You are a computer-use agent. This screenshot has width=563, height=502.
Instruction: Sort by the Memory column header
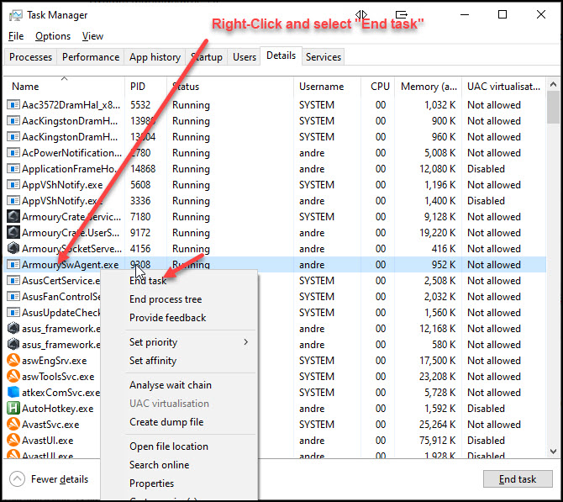tap(429, 87)
